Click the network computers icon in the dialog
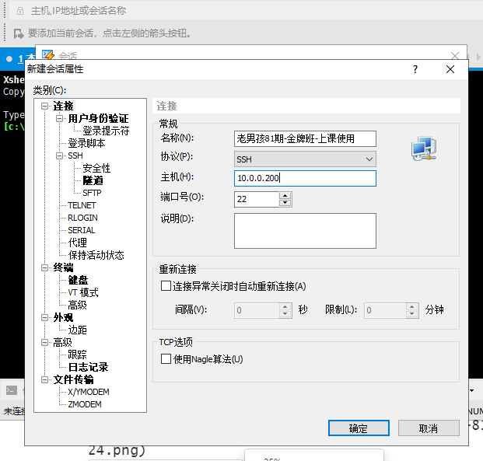Viewport: 483px width, 461px height. (x=424, y=148)
